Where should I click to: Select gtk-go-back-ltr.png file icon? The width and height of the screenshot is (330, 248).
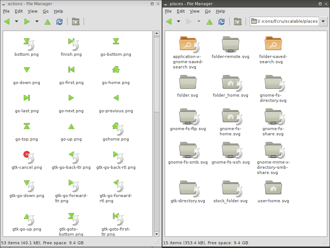click(74, 157)
